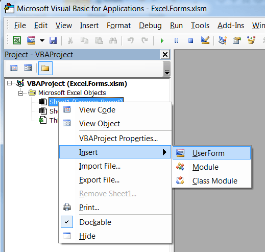Click the Find binoculars icon
The height and width of the screenshot is (252, 265).
coord(113,40)
